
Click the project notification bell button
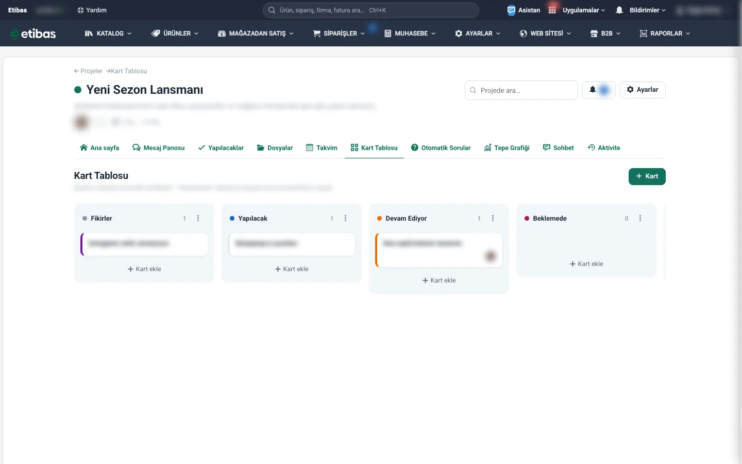coord(599,90)
